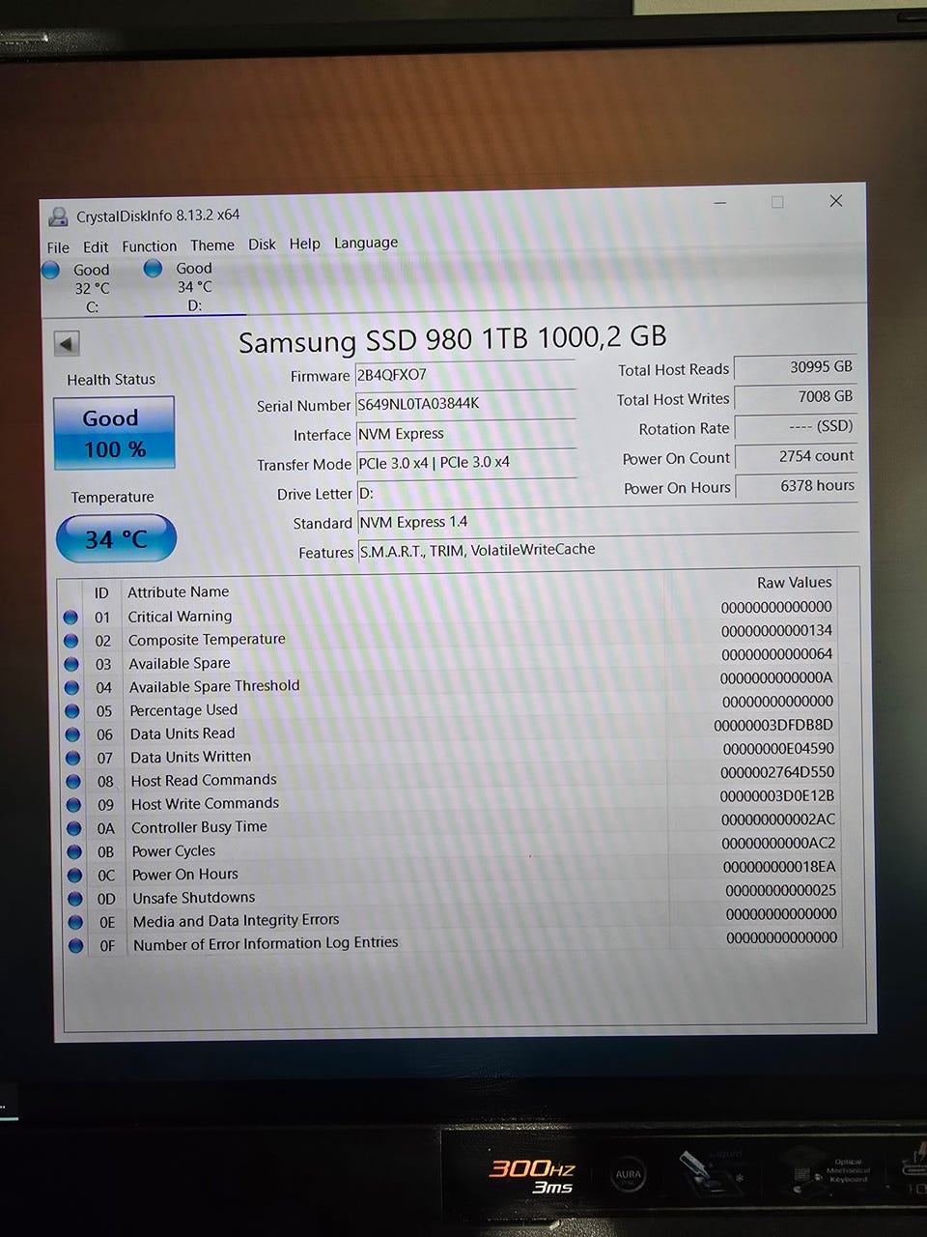Image resolution: width=927 pixels, height=1237 pixels.
Task: Click the ID column header
Action: point(101,592)
